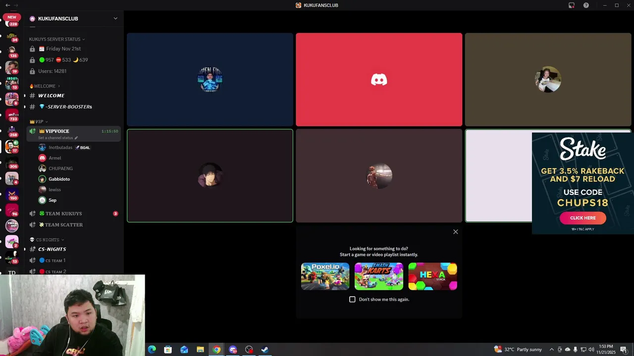Open the Vibes server icon
Image resolution: width=634 pixels, height=356 pixels.
(12, 226)
